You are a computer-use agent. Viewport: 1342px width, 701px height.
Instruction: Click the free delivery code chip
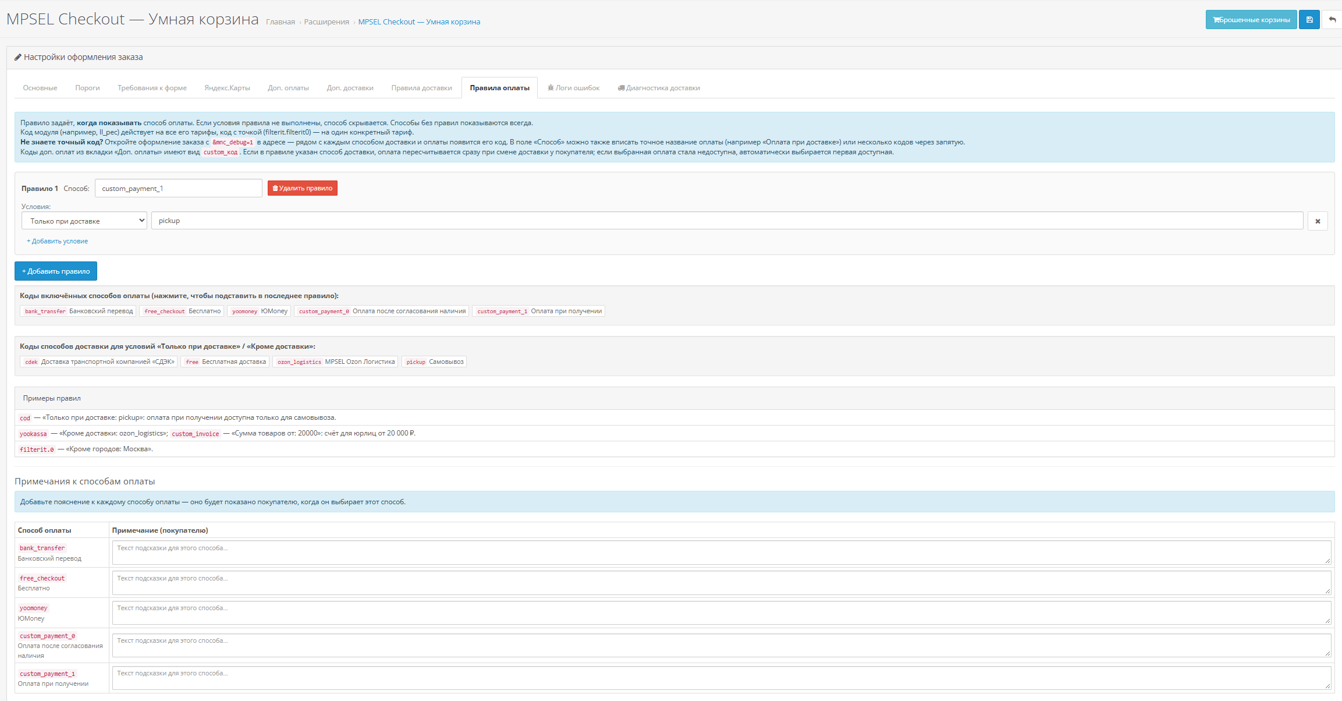[225, 362]
